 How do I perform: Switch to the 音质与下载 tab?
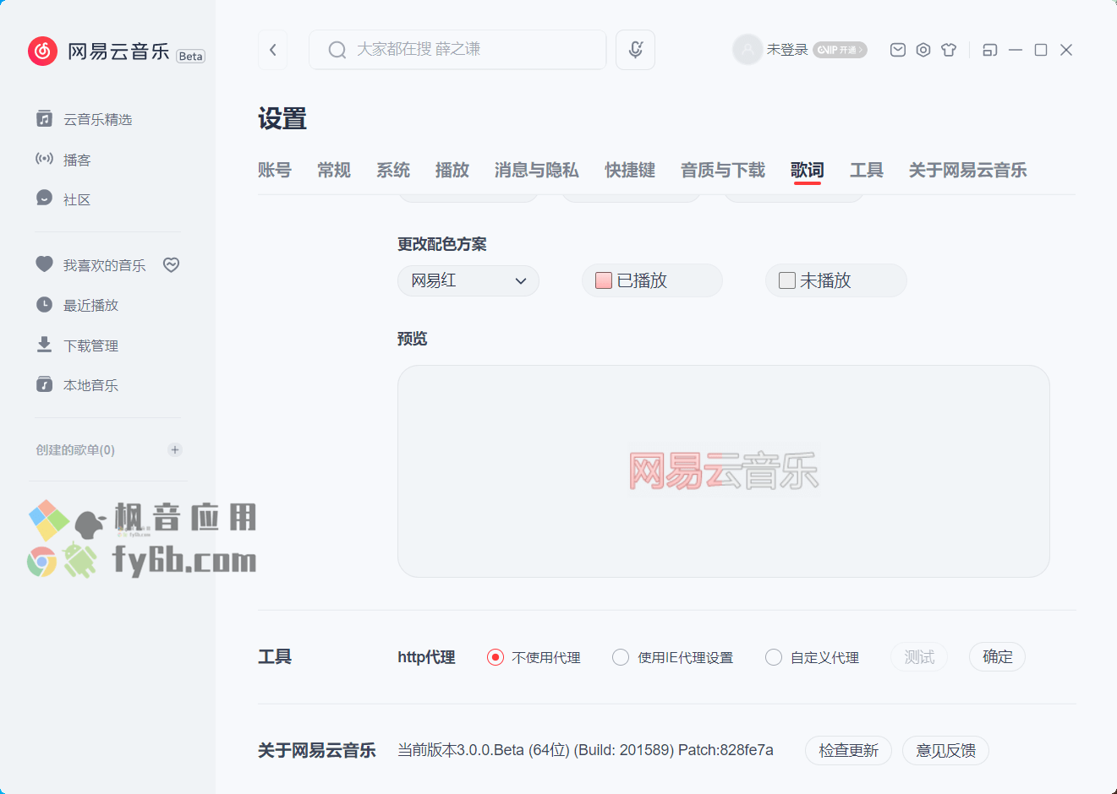click(x=723, y=170)
